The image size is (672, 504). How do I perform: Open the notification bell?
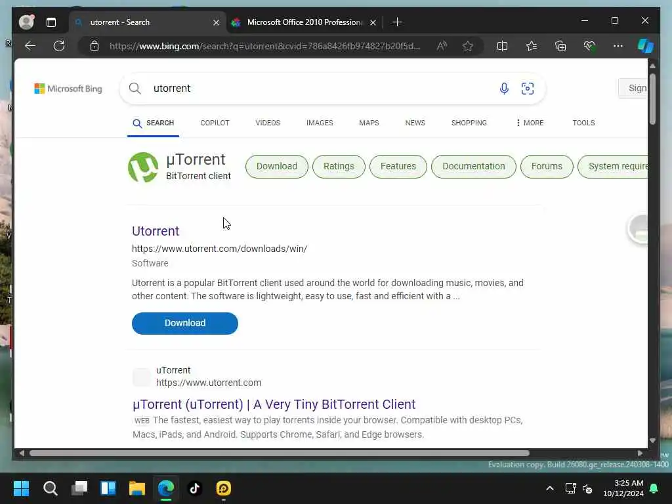tap(654, 488)
